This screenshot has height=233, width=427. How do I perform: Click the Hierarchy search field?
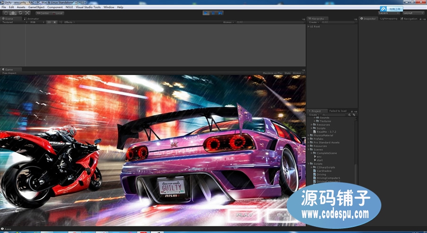point(338,22)
